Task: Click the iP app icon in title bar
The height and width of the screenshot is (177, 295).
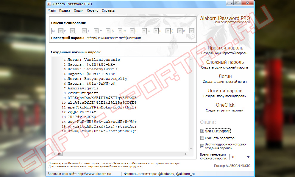Action: (49, 4)
